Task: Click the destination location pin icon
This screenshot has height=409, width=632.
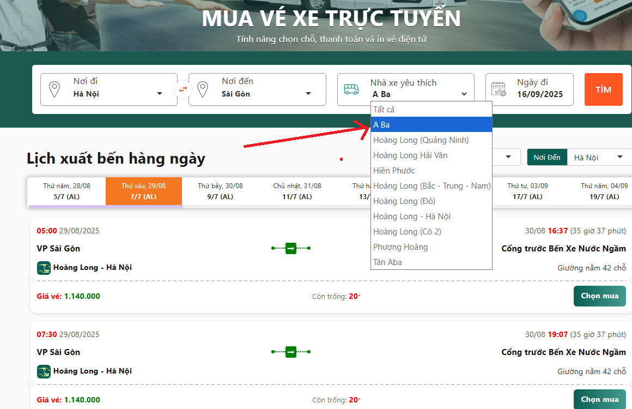Action: click(203, 89)
